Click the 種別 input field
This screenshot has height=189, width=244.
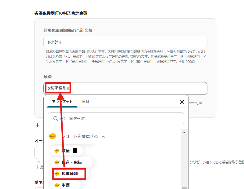126,88
